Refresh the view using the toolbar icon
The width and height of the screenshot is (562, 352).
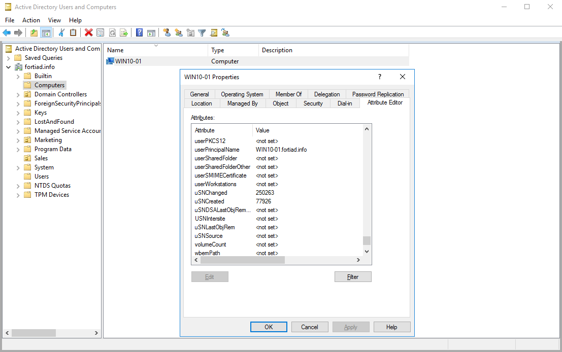pyautogui.click(x=111, y=32)
